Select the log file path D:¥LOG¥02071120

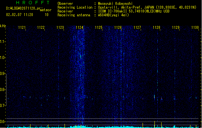23,8
